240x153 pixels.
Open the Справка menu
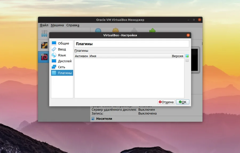pyautogui.click(x=72, y=25)
